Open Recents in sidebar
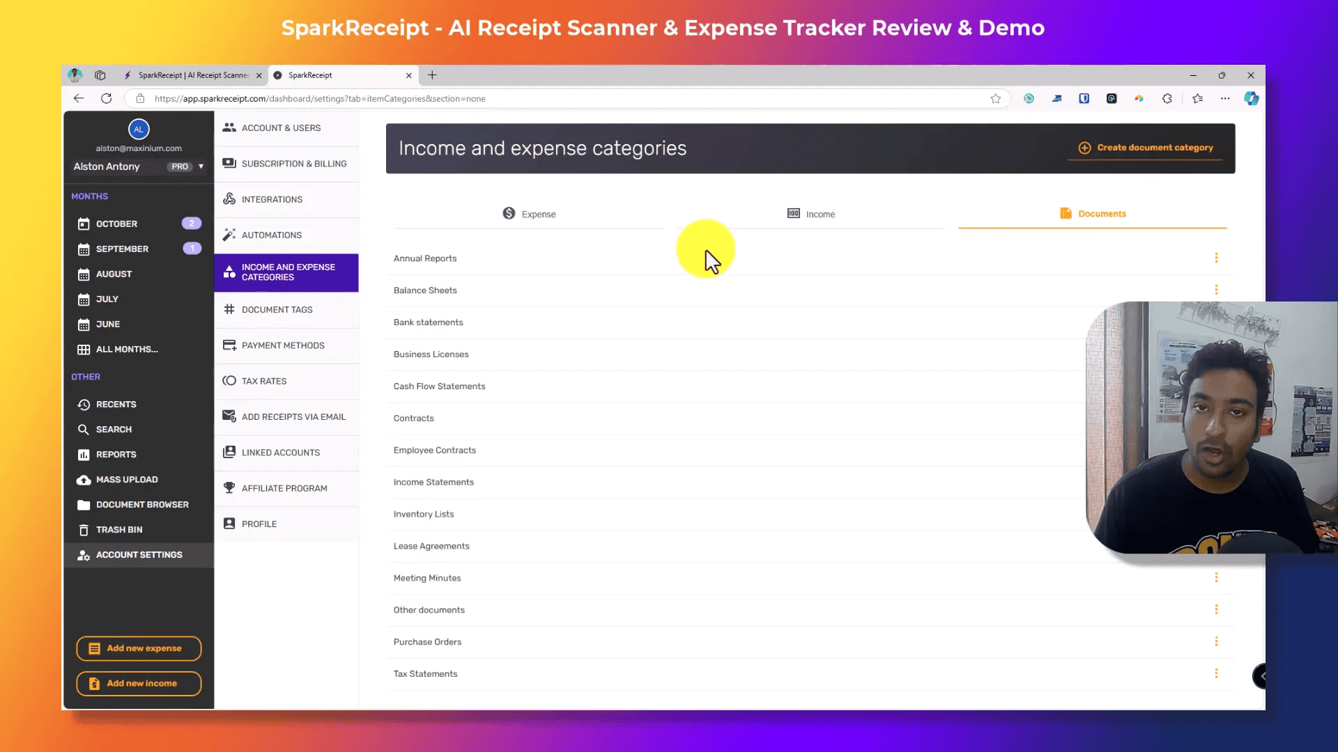Viewport: 1338px width, 752px height. [139, 405]
